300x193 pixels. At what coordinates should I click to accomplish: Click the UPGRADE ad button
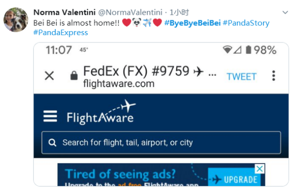(x=234, y=177)
